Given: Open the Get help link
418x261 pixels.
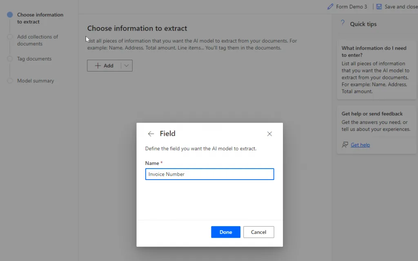Looking at the screenshot, I should point(360,144).
